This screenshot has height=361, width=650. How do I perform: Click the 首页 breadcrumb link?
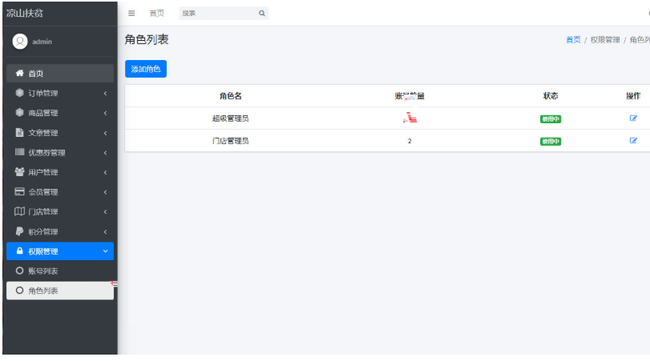[573, 40]
